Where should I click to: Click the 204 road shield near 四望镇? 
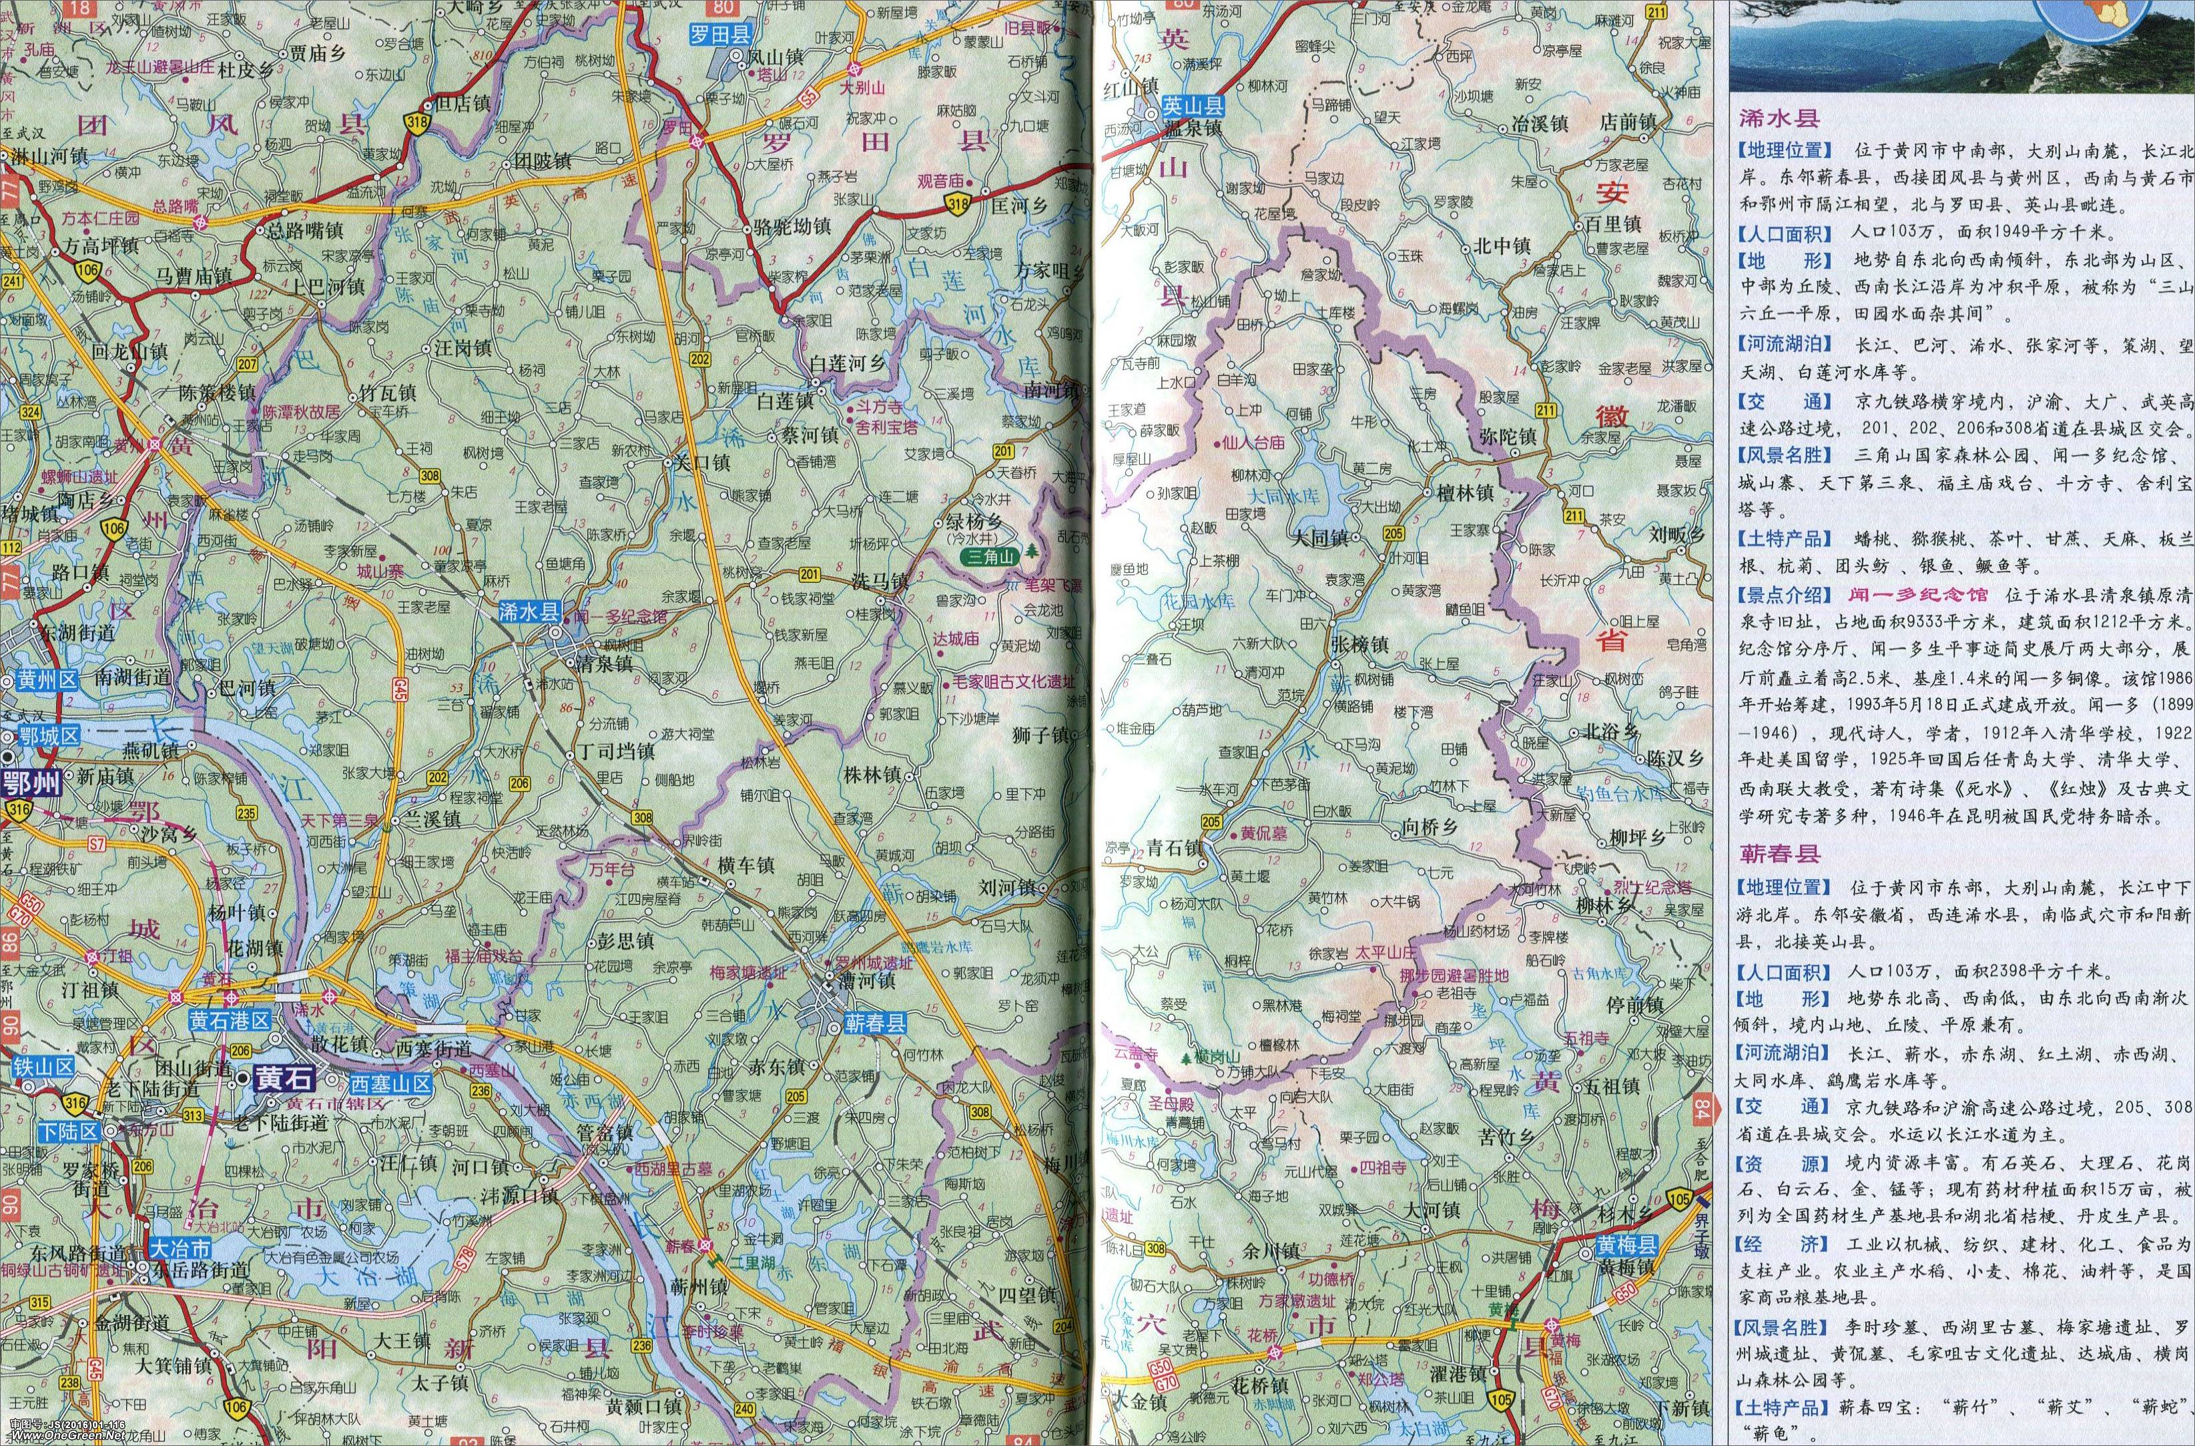pos(1064,1326)
